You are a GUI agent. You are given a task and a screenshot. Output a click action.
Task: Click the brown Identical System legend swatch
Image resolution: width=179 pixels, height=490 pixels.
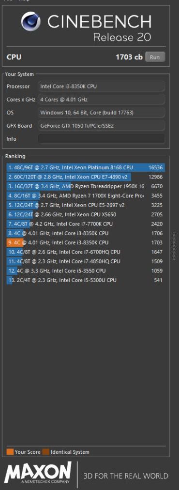tap(46, 452)
